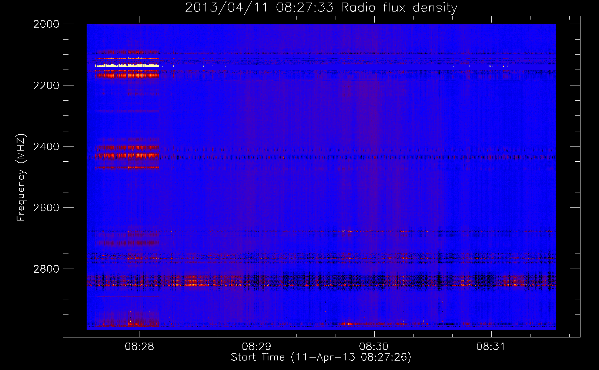The height and width of the screenshot is (370, 599).
Task: Click the 08:29 time tick label
Action: click(257, 347)
